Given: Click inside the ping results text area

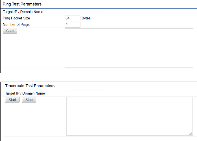Looking at the screenshot, I should 129,48.
